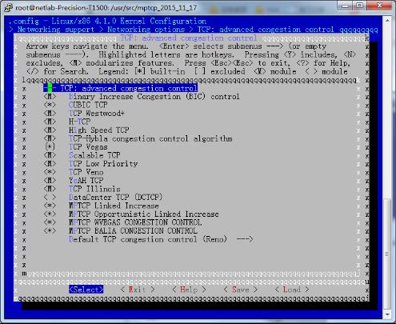Viewport: 396px width, 324px height.
Task: Select the YeAH TCP entry
Action: pyautogui.click(x=86, y=181)
